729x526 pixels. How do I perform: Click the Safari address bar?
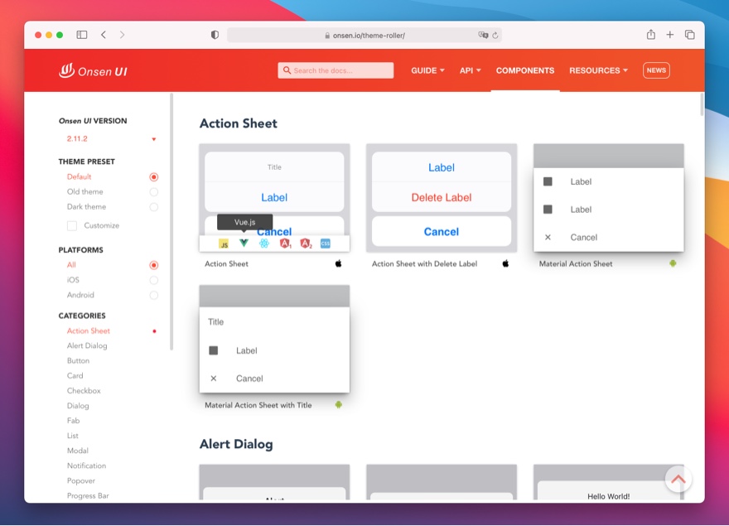pyautogui.click(x=364, y=35)
